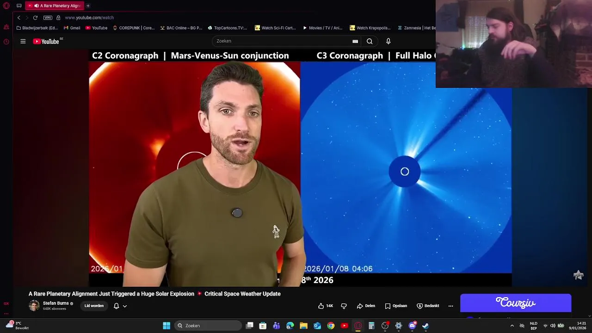
Task: Start voice search with microphone icon
Action: (x=388, y=41)
